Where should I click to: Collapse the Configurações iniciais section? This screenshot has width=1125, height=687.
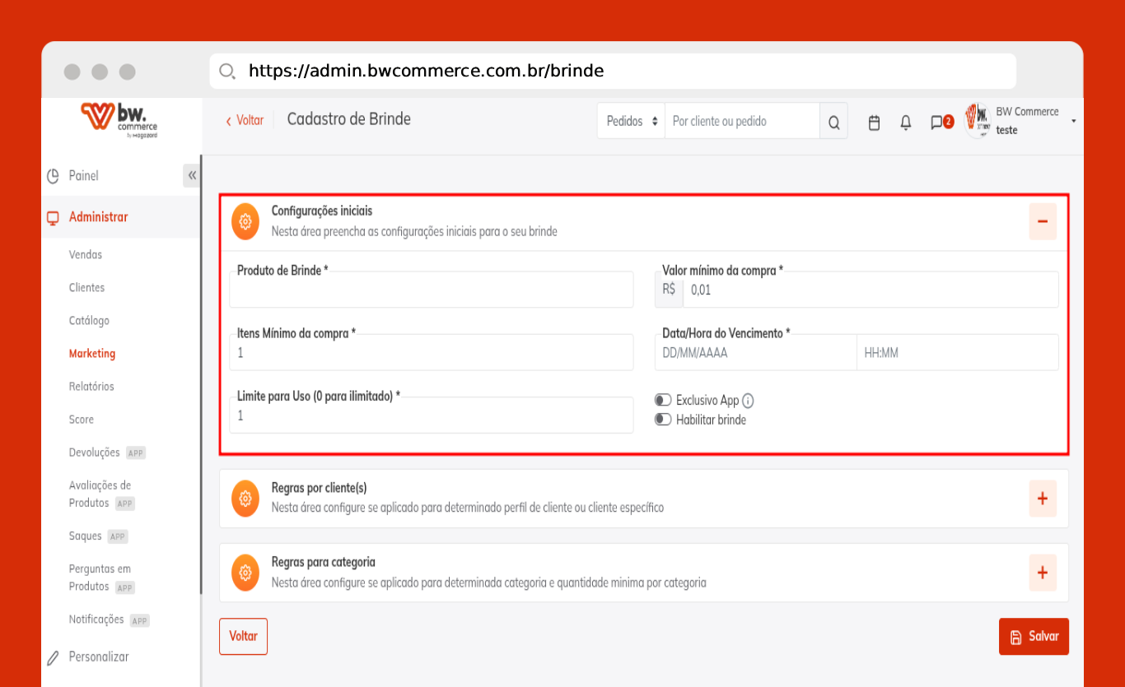(1042, 221)
